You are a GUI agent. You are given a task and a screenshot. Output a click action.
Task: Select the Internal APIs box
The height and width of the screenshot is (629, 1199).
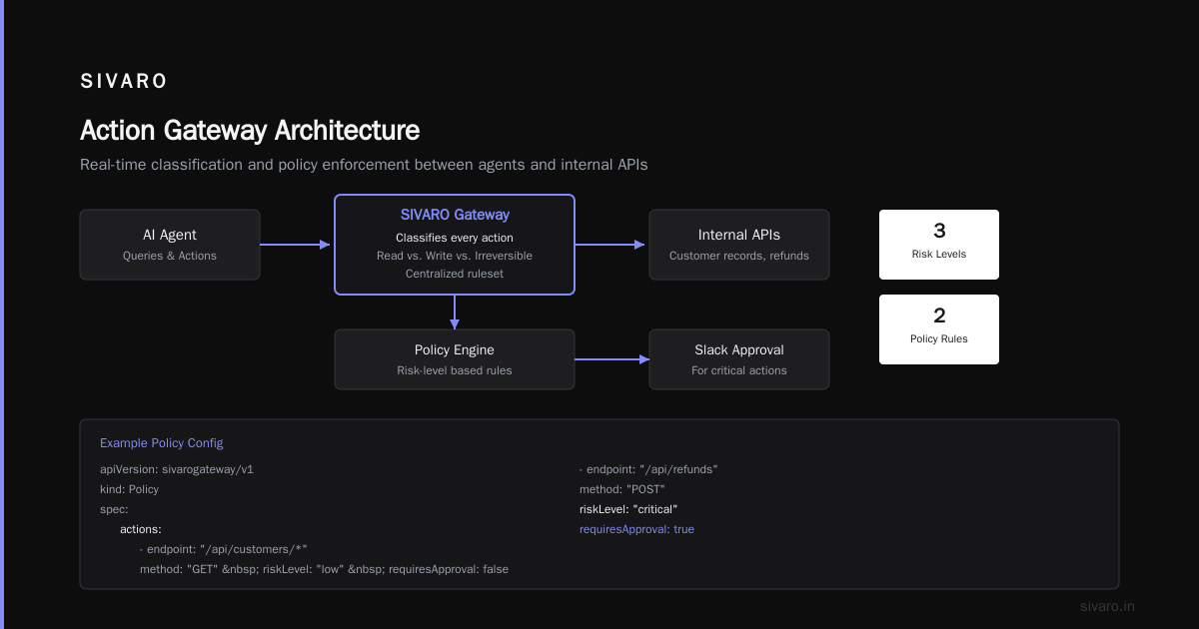pyautogui.click(x=739, y=245)
